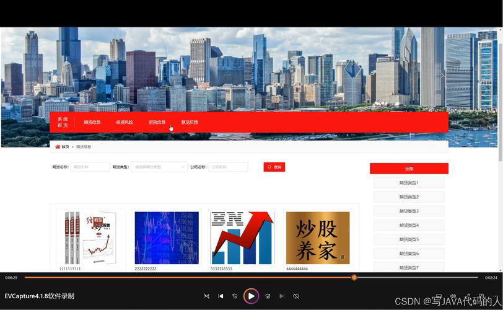Click the 4444444444 item caption
Screen dimensions: 503x310
click(297, 268)
